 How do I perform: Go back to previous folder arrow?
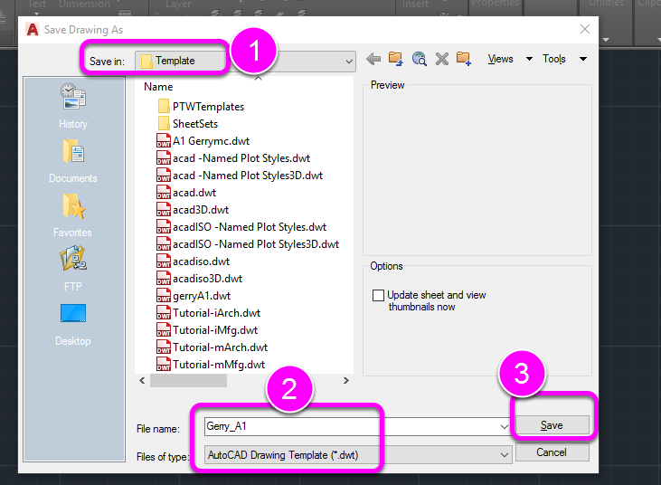373,59
